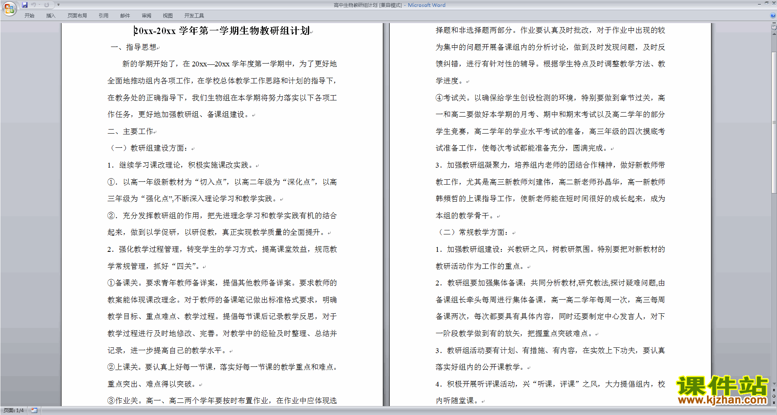This screenshot has width=777, height=415.
Task: Click the heading 二、主要工作
Action: tap(130, 131)
